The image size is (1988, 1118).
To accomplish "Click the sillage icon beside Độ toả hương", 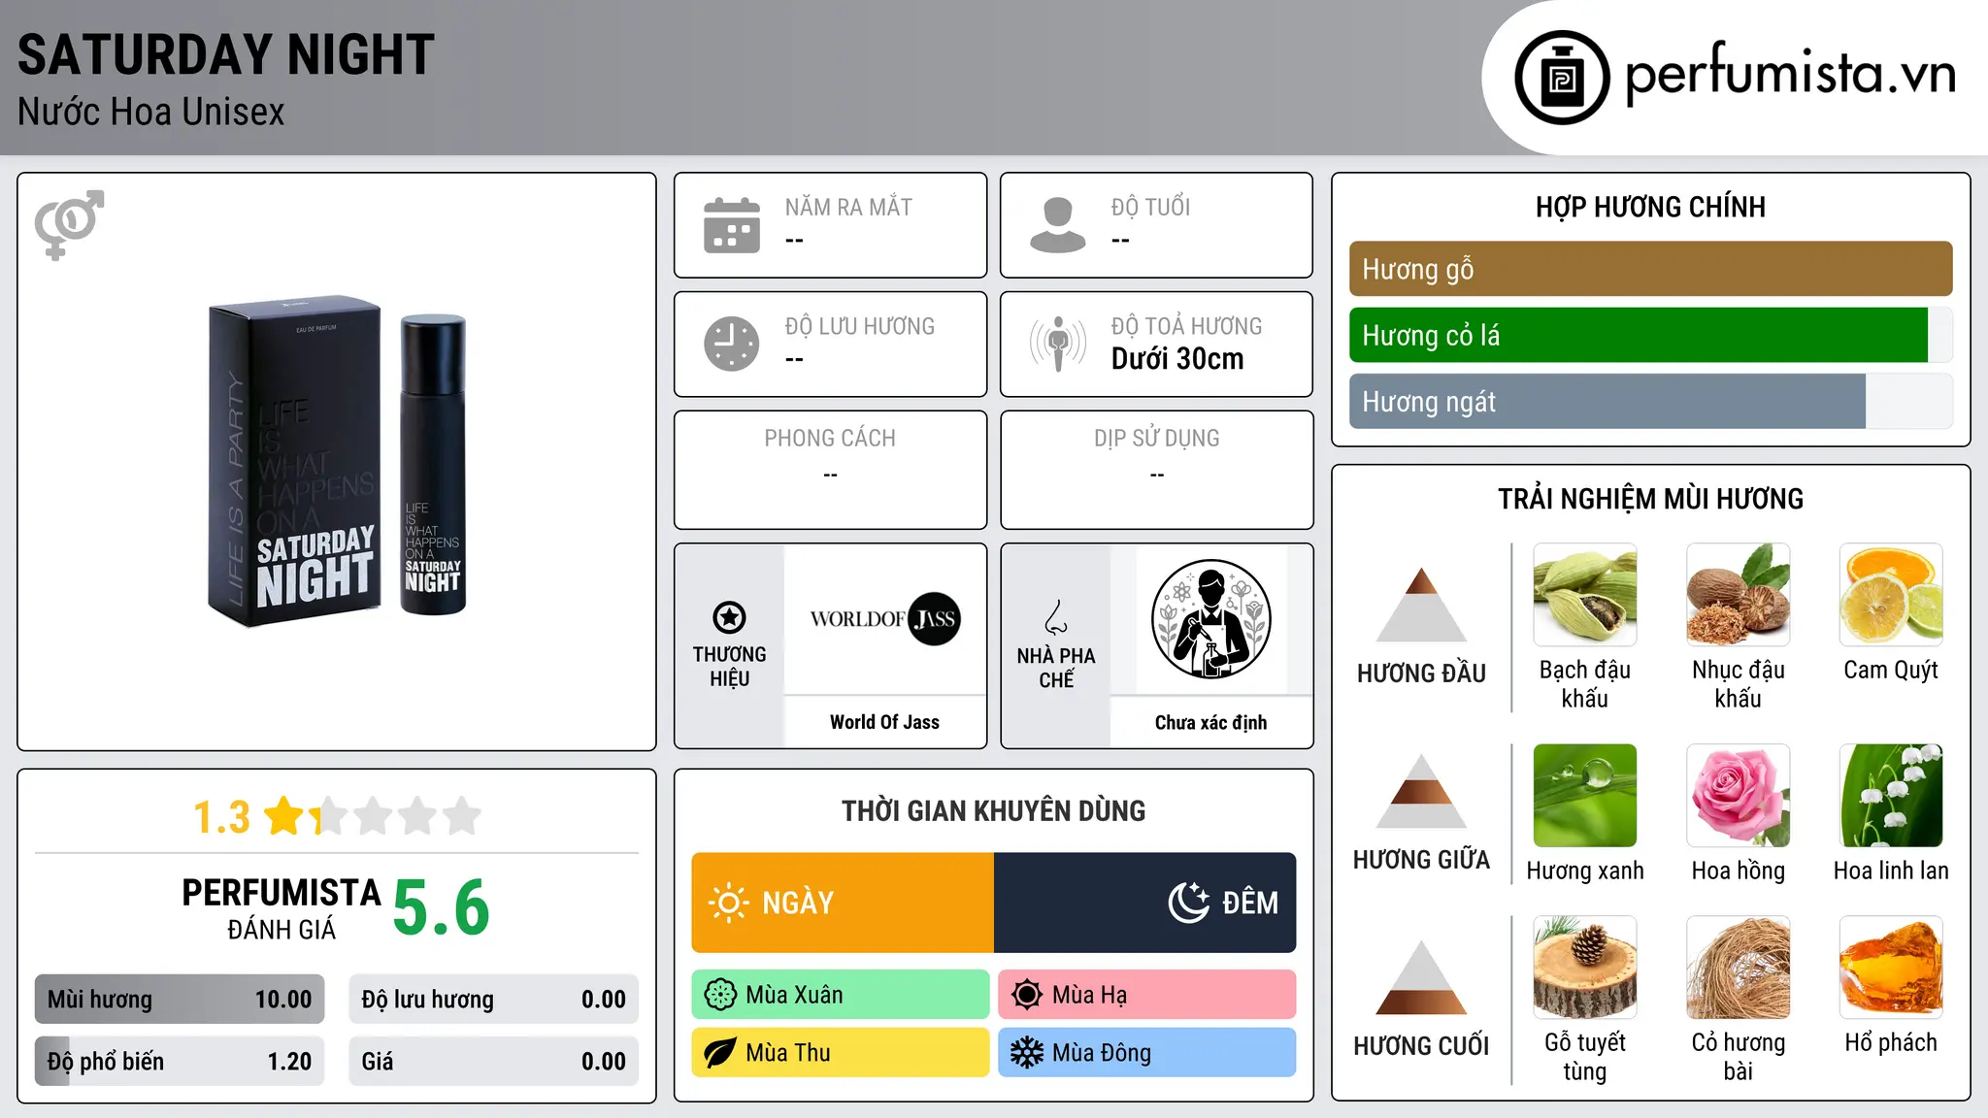I will pos(1057,344).
